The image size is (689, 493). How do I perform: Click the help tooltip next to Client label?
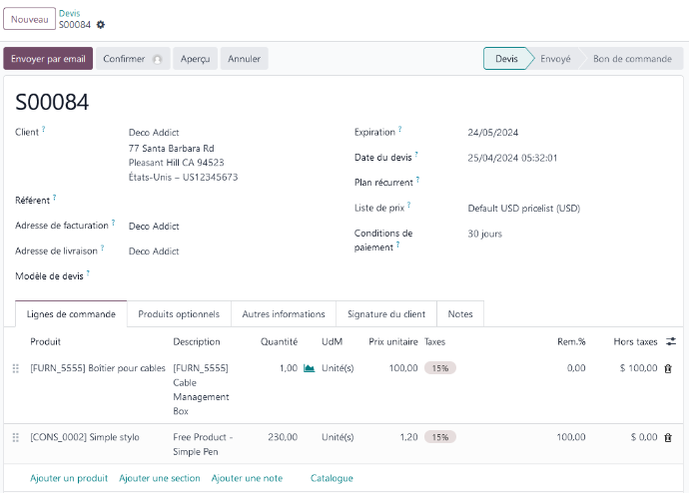point(44,130)
